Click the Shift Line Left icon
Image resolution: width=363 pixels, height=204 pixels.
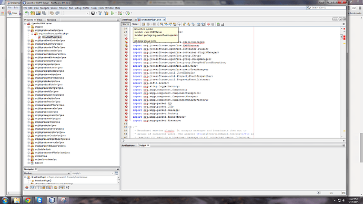pos(199,24)
